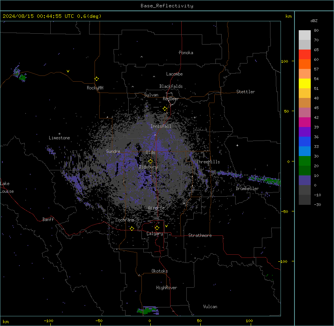This screenshot has width=334, height=326.
Task: Click the yellow V marker northwest of RockyMH
Action: 68,71
